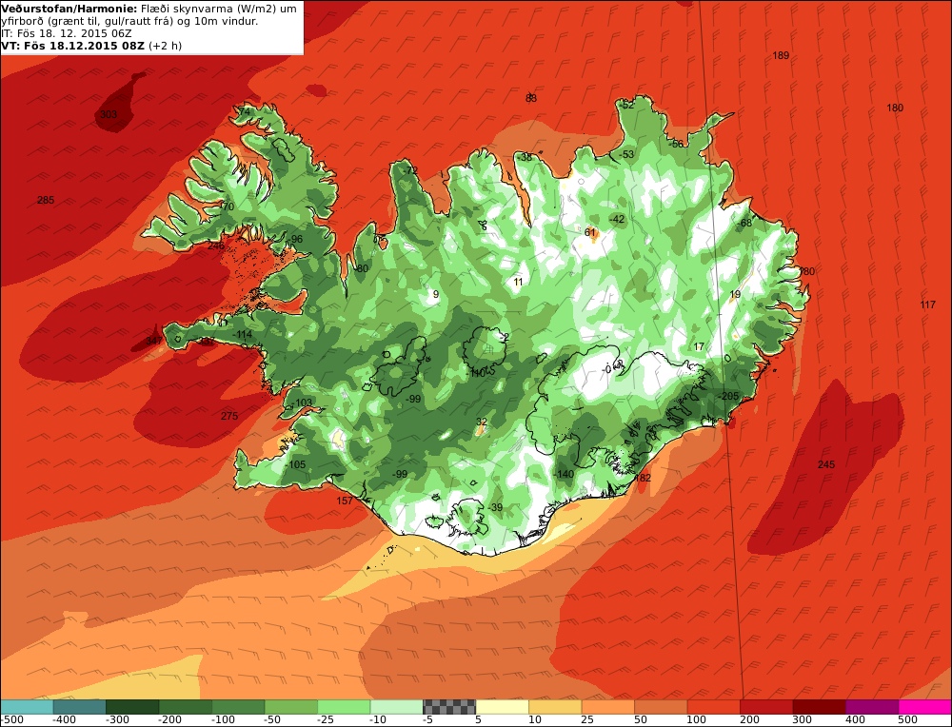Screen dimensions: 952x727
Task: Click the maroon 300 to 400 legend swatch
Action: pyautogui.click(x=819, y=706)
